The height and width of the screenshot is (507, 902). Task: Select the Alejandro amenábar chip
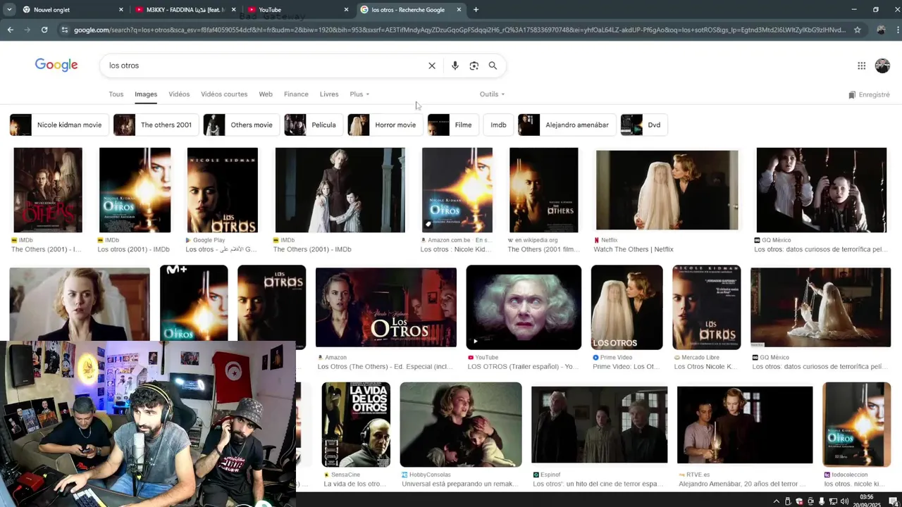tap(567, 125)
